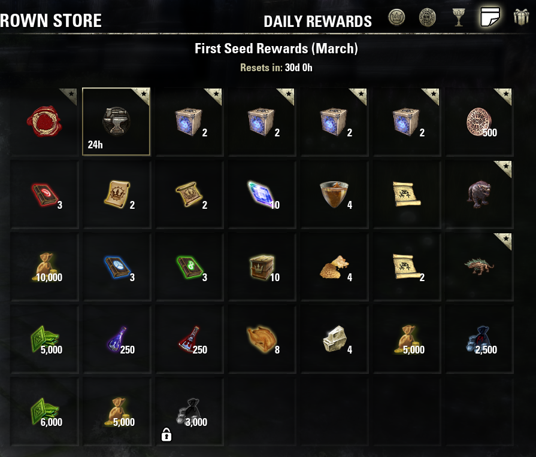
Task: Select the blue potion reward of 250
Action: (117, 339)
